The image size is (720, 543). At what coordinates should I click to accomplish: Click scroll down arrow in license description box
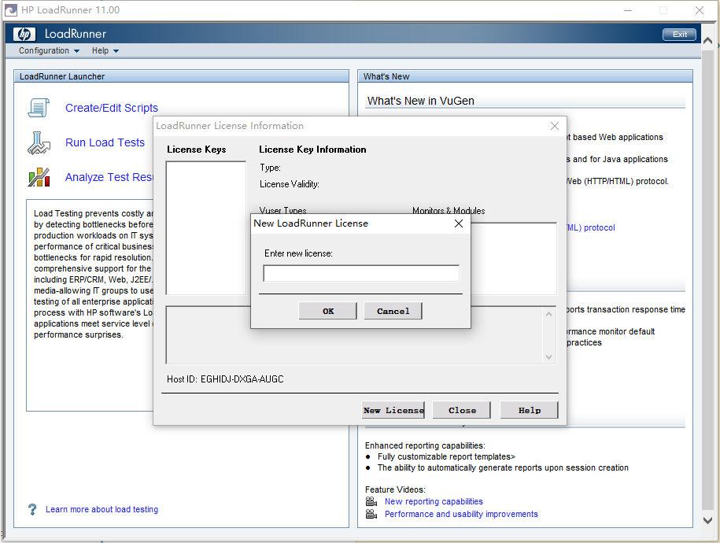(x=548, y=357)
